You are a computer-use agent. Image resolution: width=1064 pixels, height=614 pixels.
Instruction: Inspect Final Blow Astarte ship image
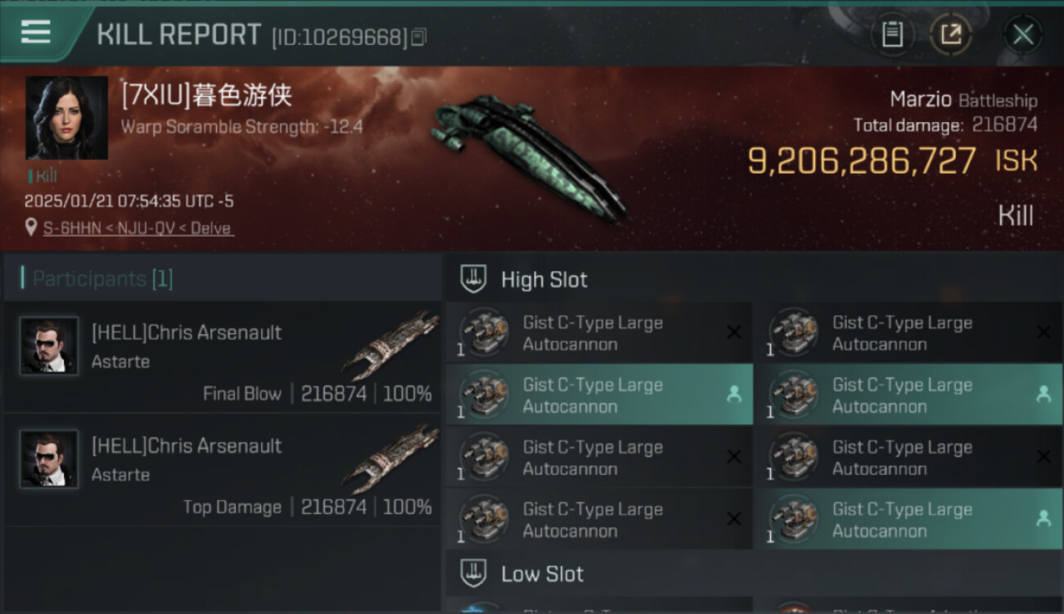tap(390, 344)
